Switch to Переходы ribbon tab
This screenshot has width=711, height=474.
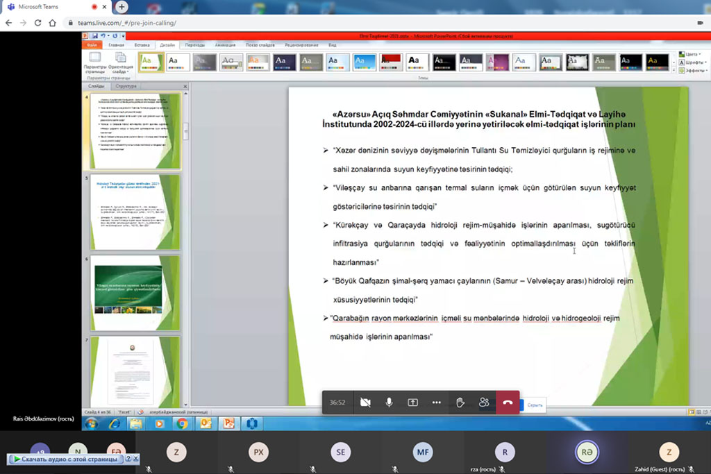[195, 45]
